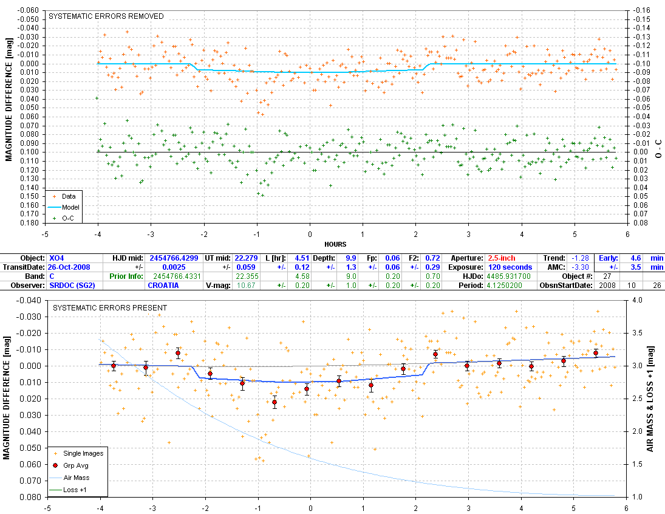The width and height of the screenshot is (665, 514).
Task: Click the HJD uncertainty value '0.0025'
Action: pyautogui.click(x=174, y=267)
